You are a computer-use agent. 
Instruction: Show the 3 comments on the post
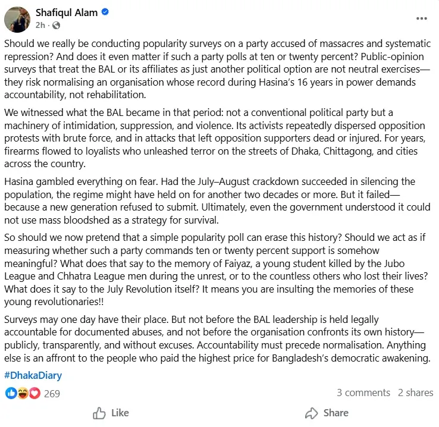click(363, 393)
